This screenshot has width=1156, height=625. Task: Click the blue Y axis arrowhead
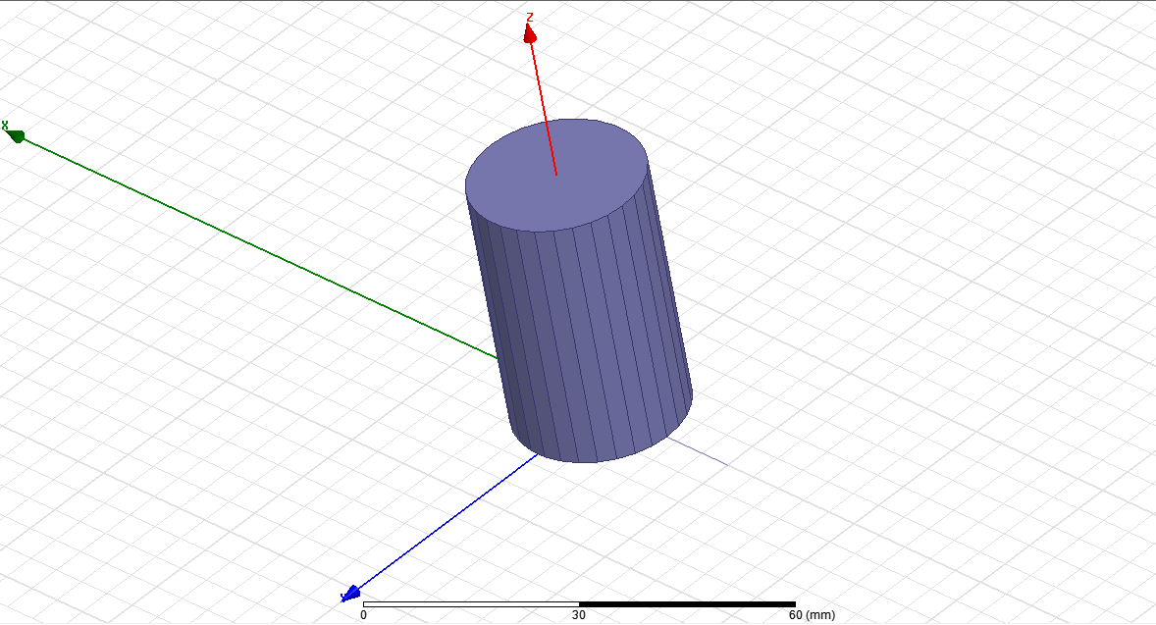(351, 593)
